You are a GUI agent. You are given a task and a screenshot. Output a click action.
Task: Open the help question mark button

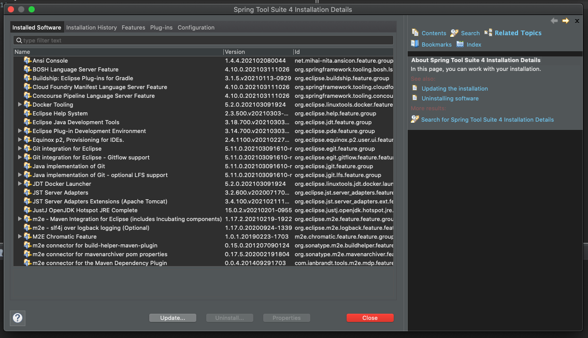(x=17, y=318)
